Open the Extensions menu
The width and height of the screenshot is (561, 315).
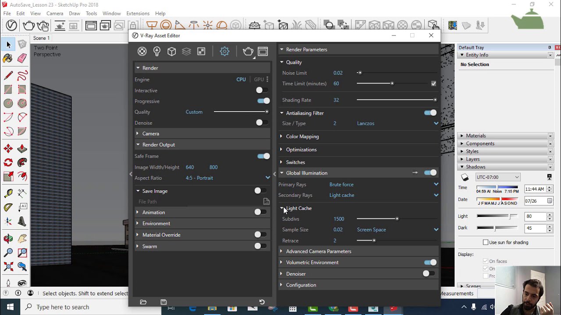pyautogui.click(x=138, y=14)
